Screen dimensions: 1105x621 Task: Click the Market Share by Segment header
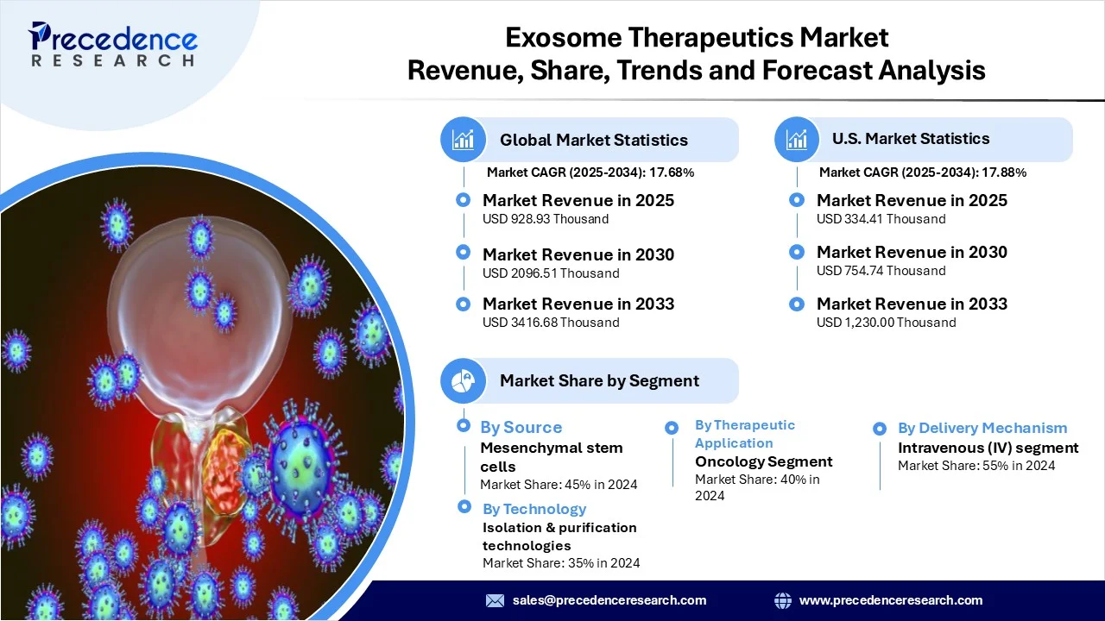point(599,380)
